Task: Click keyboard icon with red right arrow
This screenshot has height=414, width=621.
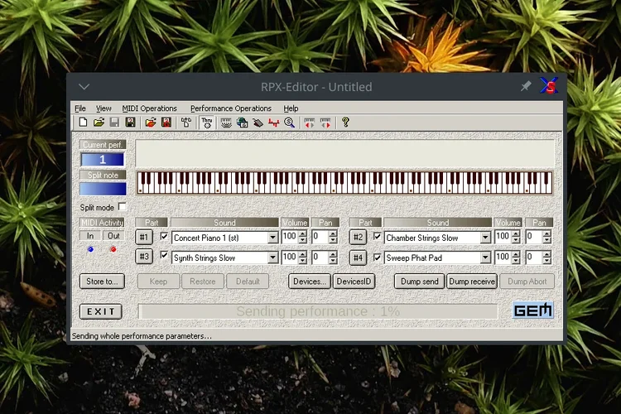Action: [x=325, y=123]
